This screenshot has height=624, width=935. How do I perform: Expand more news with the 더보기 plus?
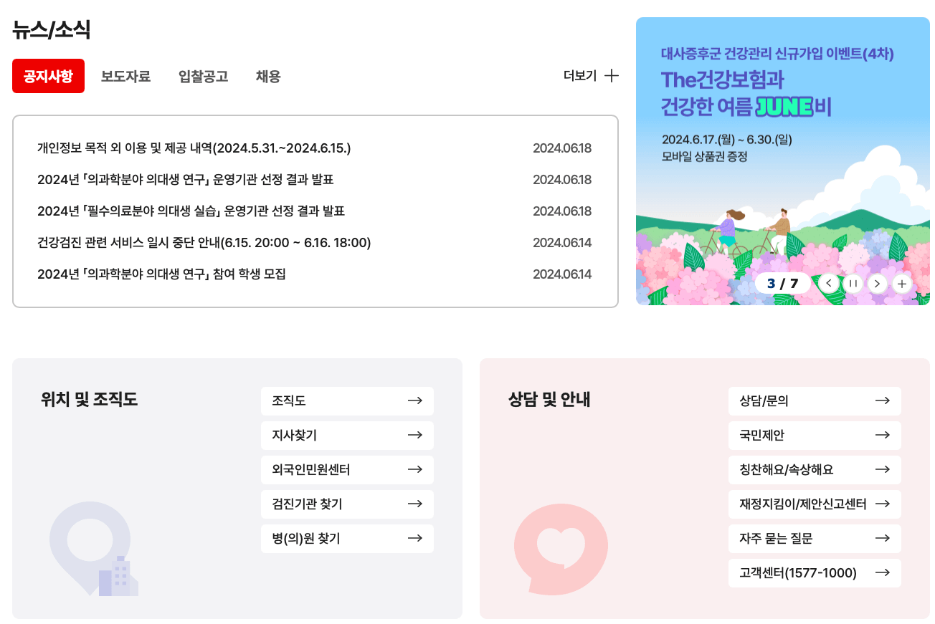pos(591,76)
